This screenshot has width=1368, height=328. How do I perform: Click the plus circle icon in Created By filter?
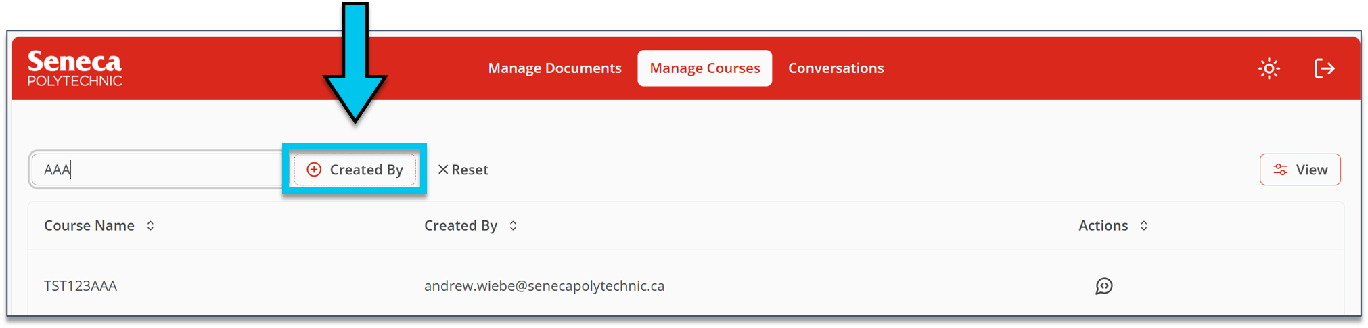click(x=314, y=170)
